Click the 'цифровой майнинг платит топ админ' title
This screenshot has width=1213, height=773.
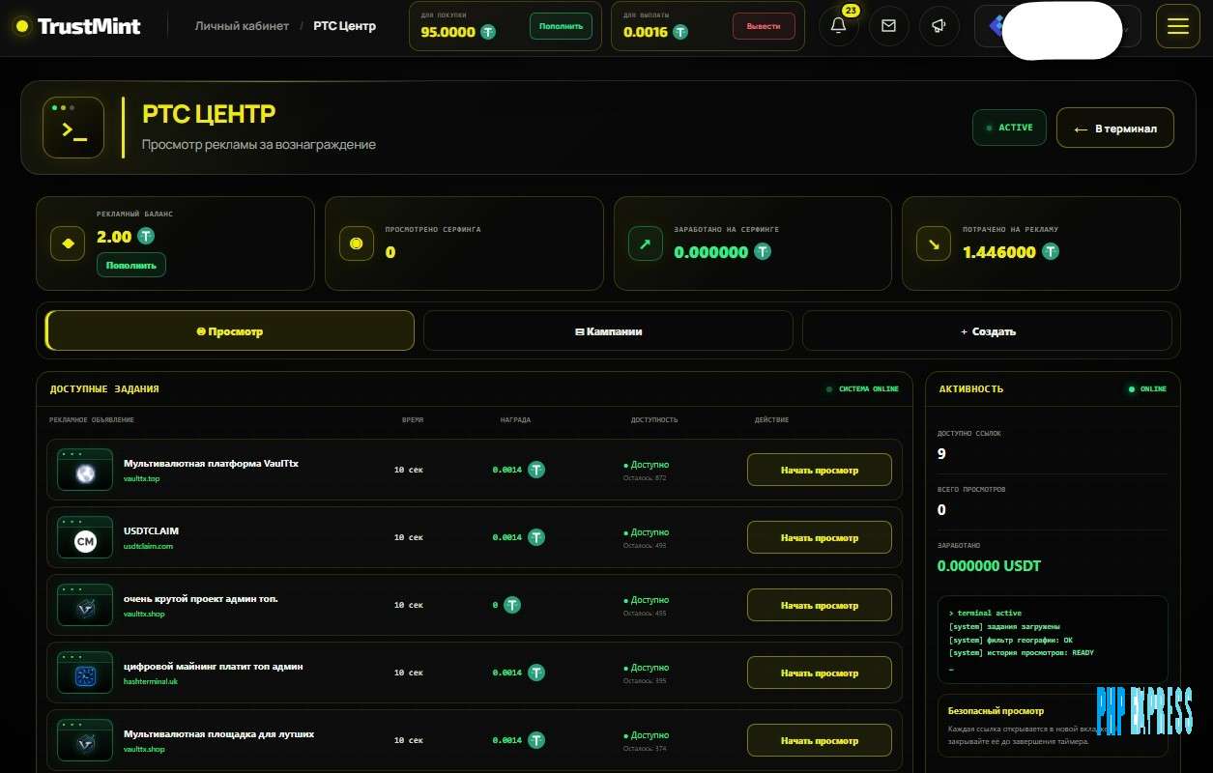tap(214, 666)
